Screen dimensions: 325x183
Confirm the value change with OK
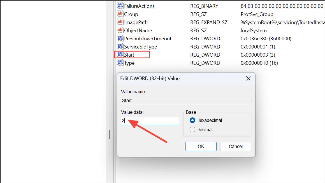(201, 146)
